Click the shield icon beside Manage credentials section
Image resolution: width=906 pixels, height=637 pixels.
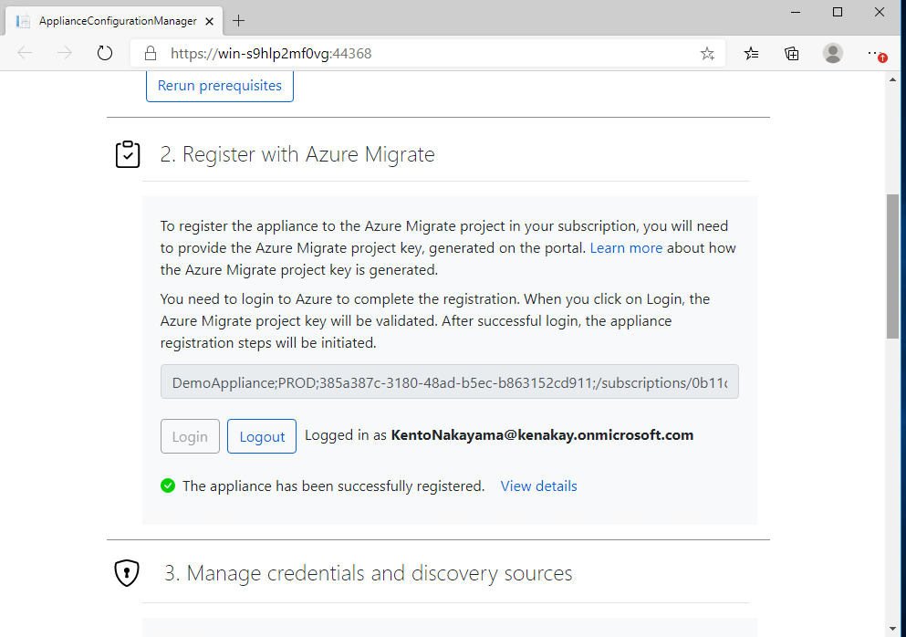[127, 573]
